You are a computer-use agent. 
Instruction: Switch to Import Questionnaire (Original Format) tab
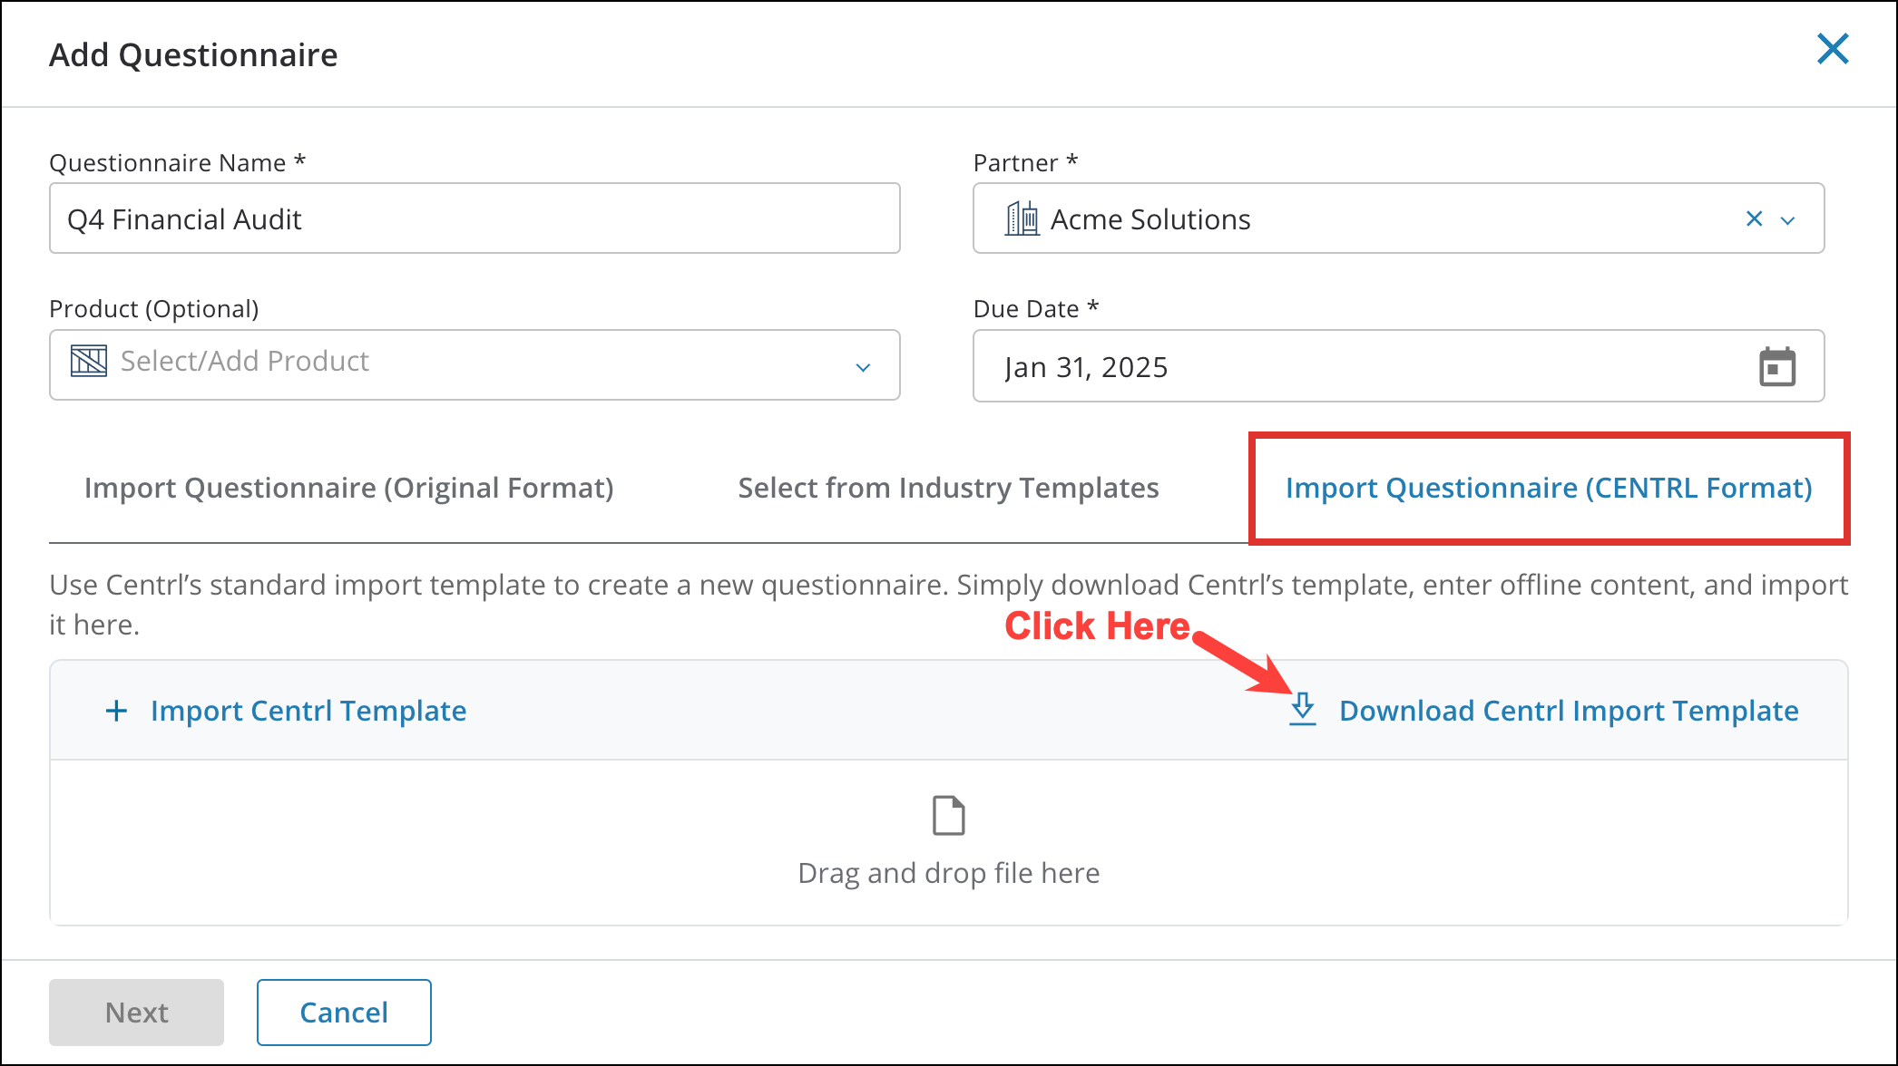(348, 487)
